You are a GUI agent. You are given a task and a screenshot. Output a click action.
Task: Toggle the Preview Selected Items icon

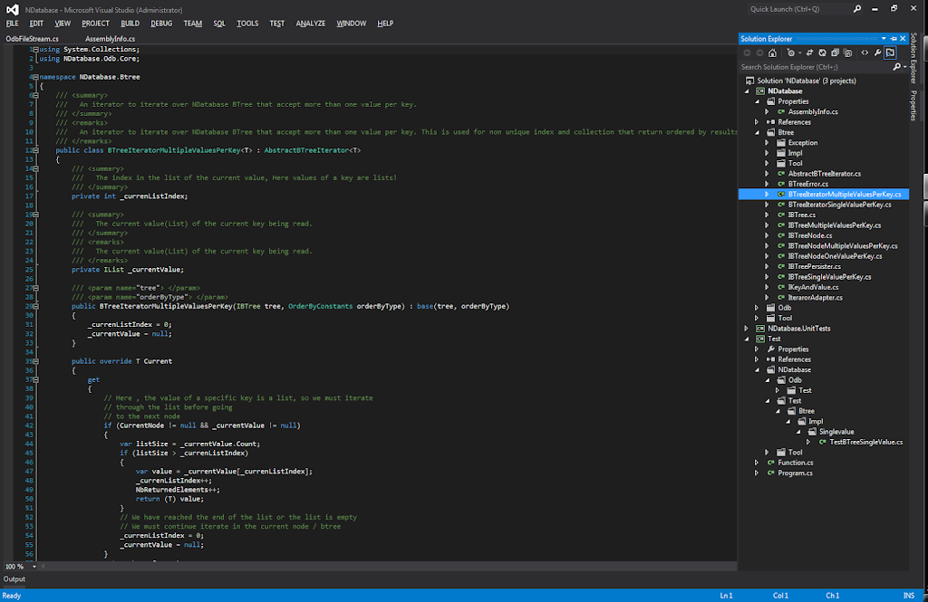click(891, 53)
